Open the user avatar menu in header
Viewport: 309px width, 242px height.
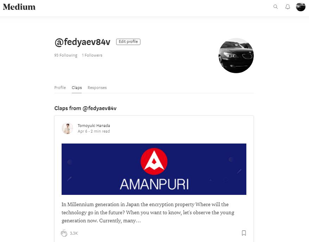(x=301, y=7)
